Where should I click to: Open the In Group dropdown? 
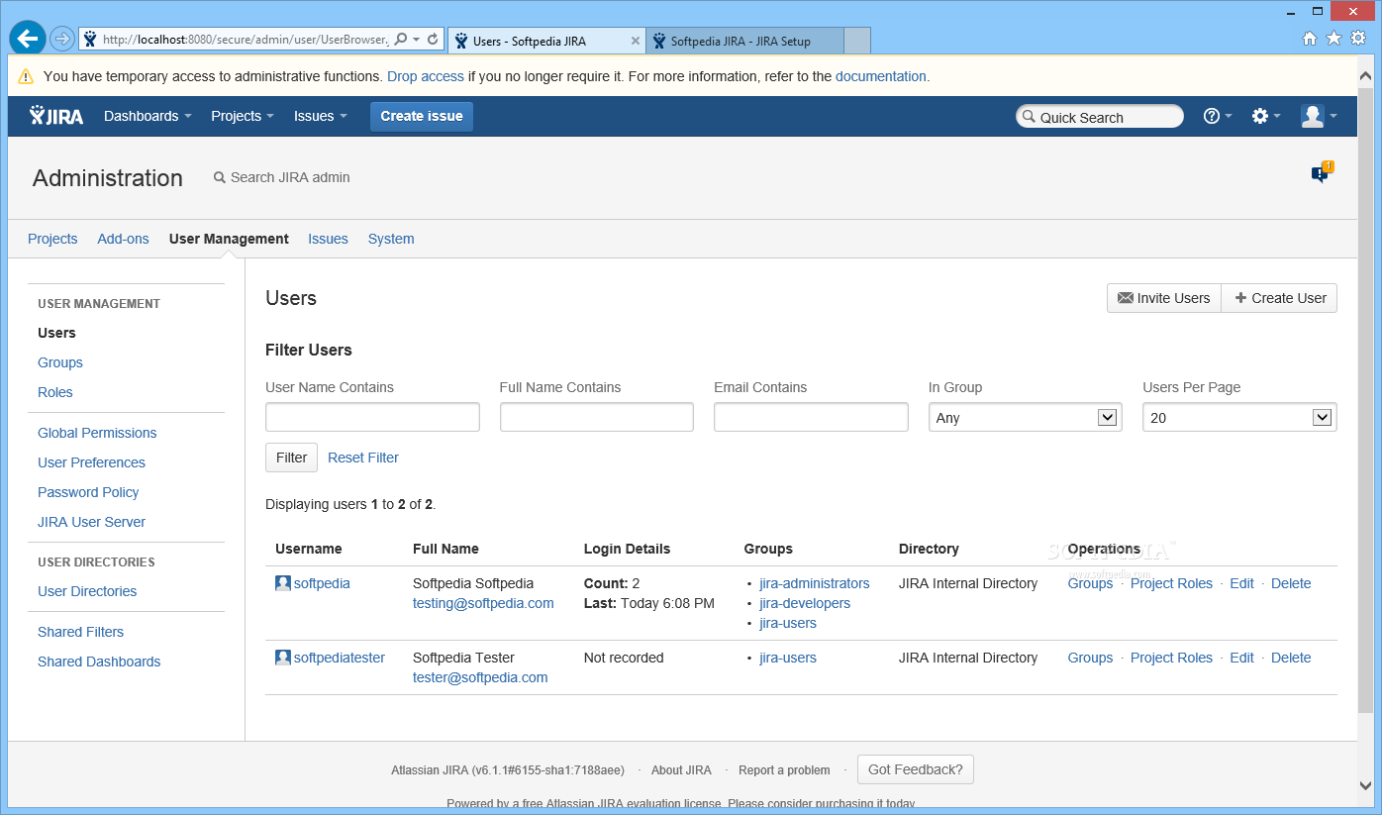[1025, 417]
